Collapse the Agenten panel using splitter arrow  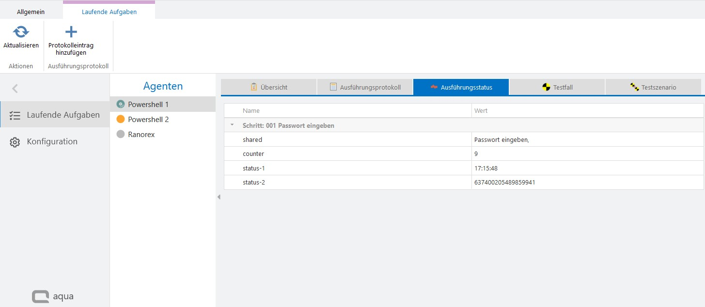click(x=219, y=197)
